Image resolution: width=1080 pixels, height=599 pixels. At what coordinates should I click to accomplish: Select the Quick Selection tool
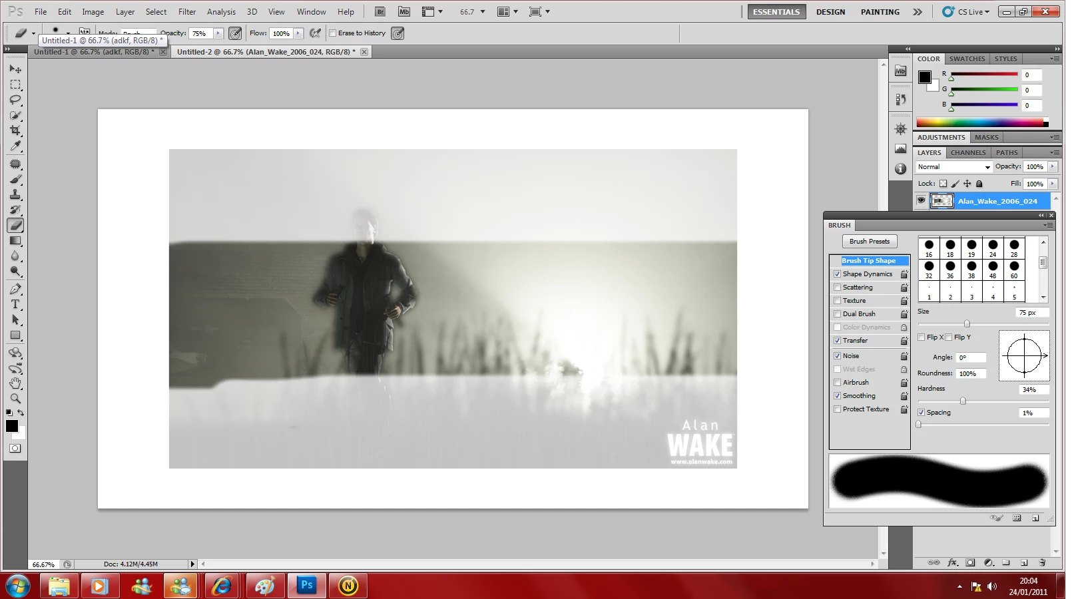[x=15, y=115]
